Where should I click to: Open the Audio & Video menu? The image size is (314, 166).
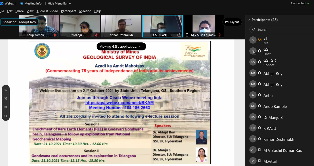click(47, 11)
